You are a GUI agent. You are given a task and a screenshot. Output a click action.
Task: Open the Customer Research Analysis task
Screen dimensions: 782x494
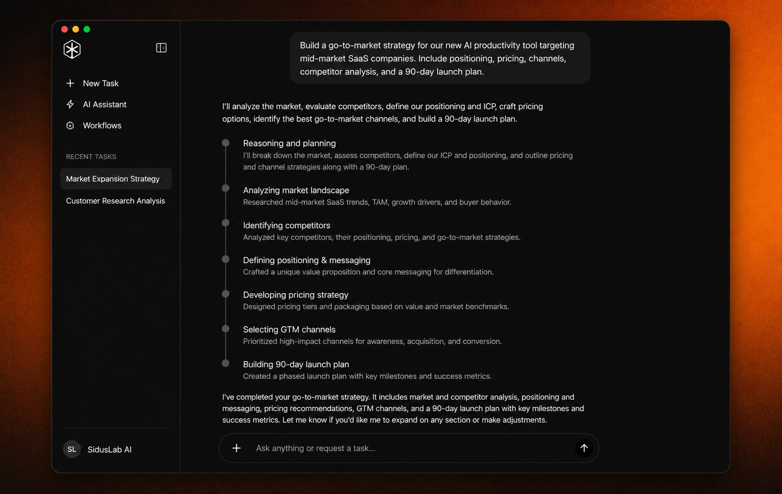tap(115, 201)
